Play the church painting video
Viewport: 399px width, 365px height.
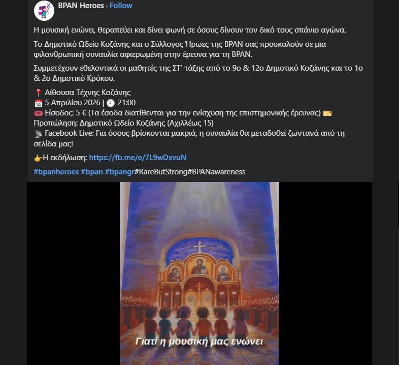click(199, 273)
